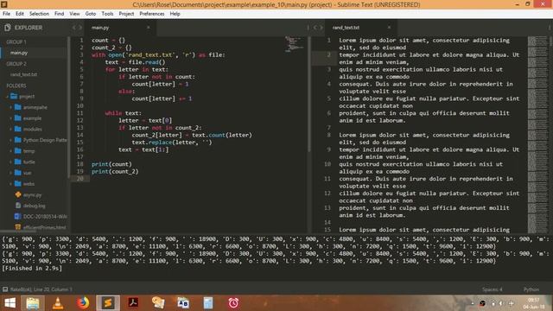The width and height of the screenshot is (553, 311).
Task: Open the File menu
Action: 6,14
